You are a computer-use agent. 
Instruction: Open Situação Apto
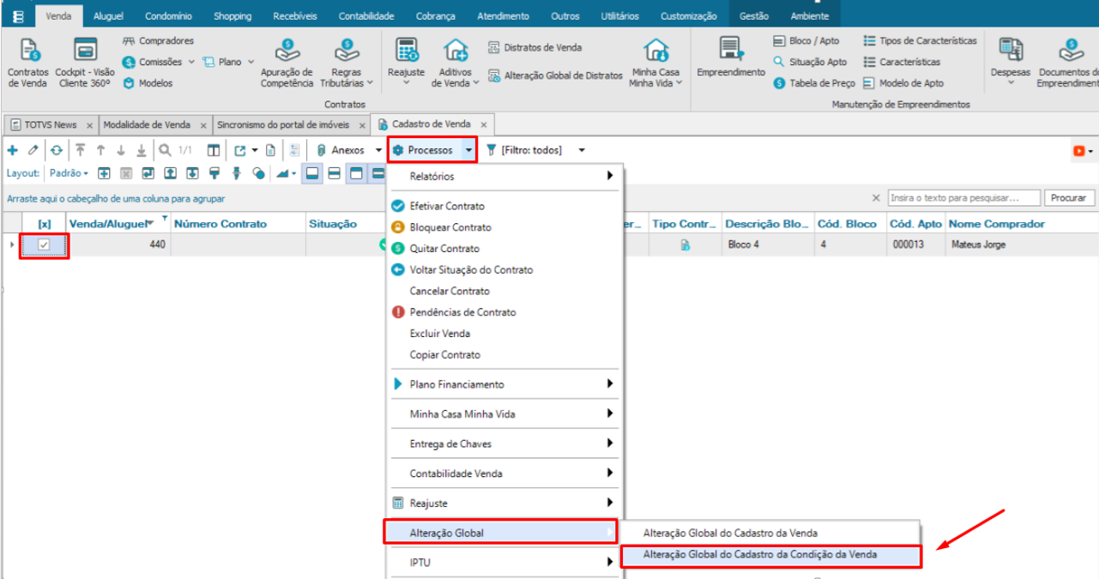(x=809, y=62)
